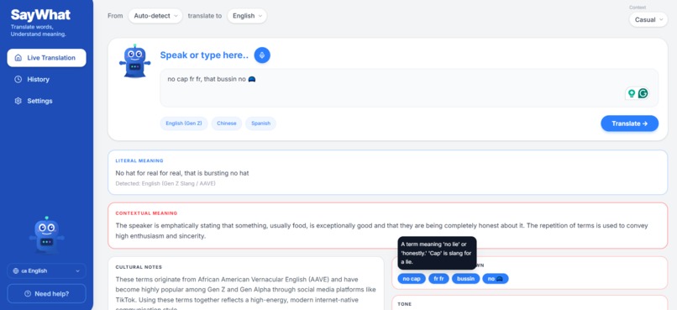Click the sidebar robot mascot

[47, 234]
